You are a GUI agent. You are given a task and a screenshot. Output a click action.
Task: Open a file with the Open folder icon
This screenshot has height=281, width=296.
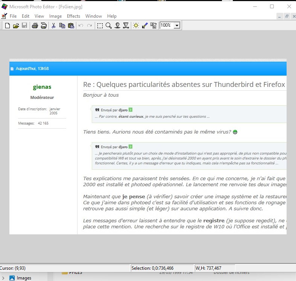click(16, 26)
